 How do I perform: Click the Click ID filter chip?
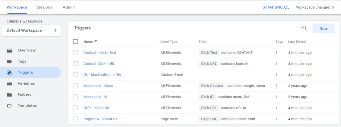pos(207,97)
